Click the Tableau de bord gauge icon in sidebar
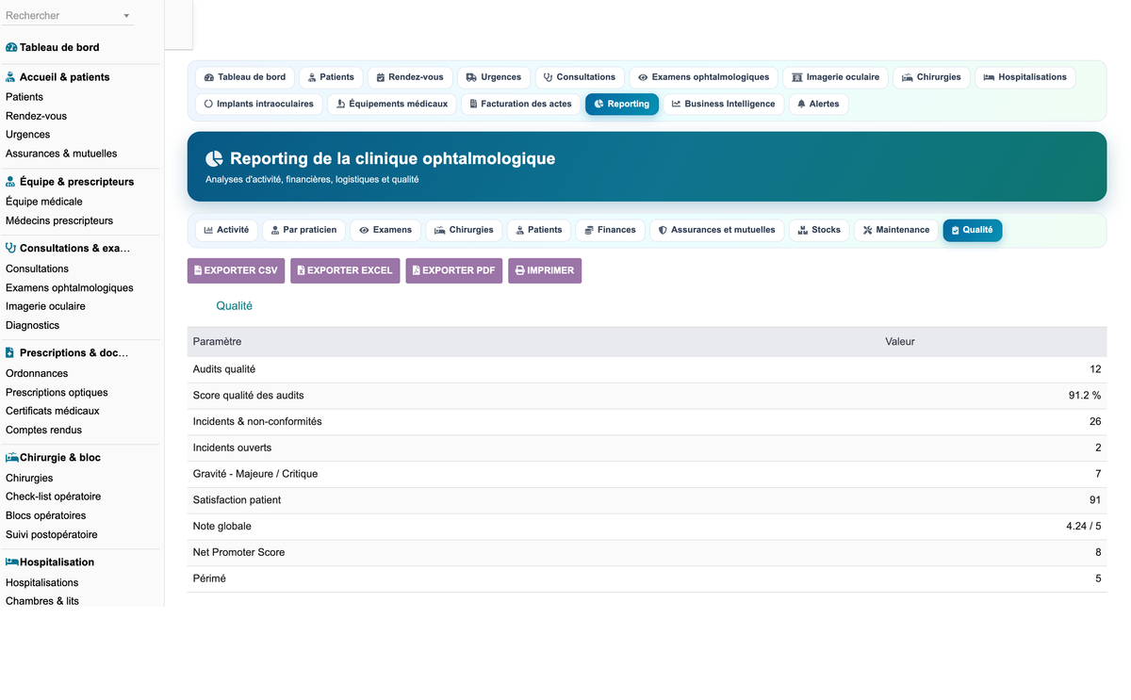The image size is (1131, 700). point(11,47)
